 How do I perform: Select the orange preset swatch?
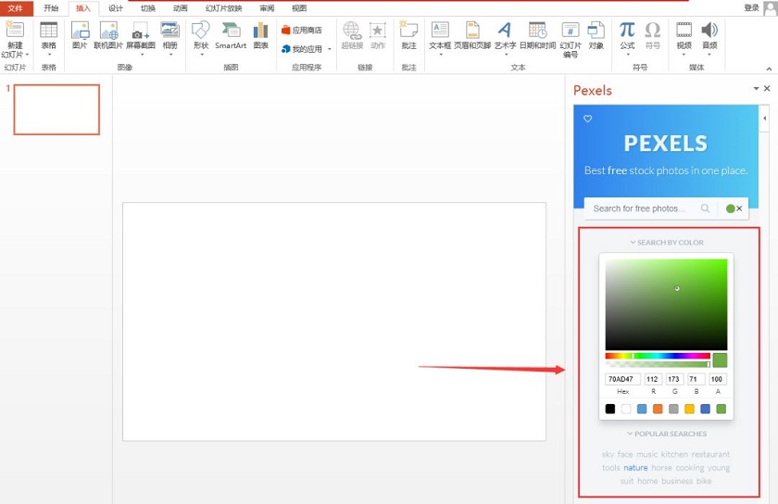tap(658, 409)
